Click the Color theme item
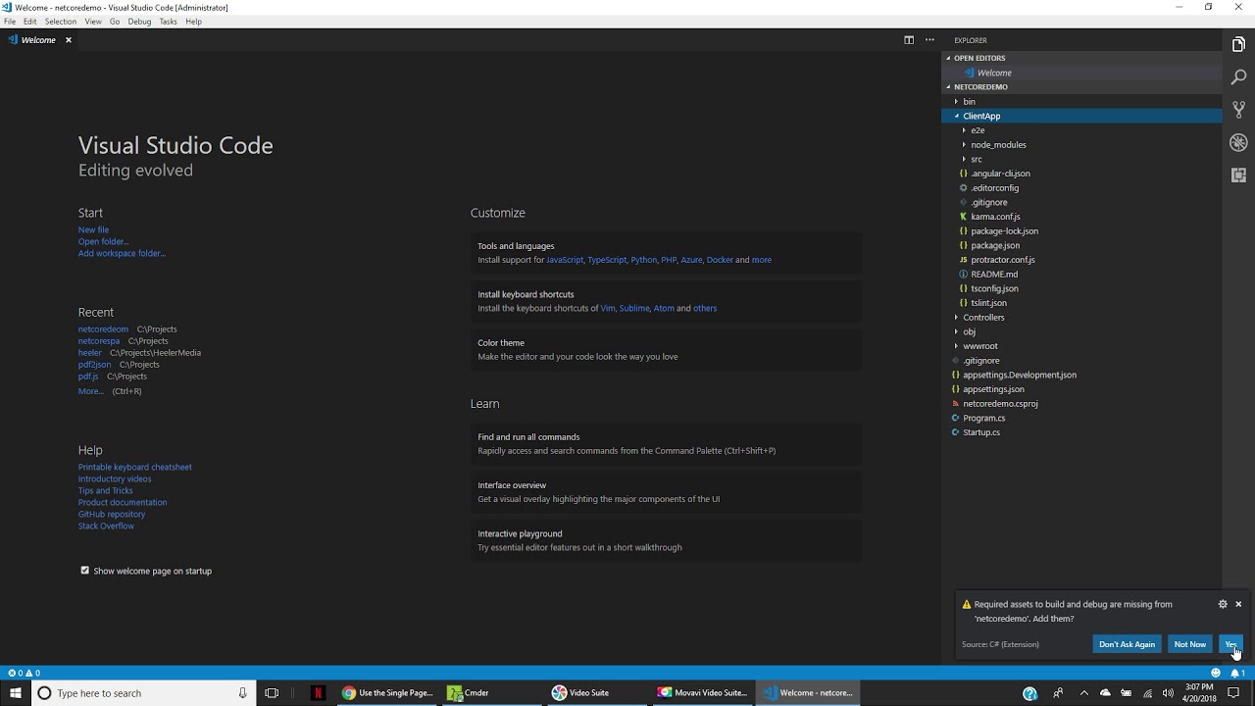Image resolution: width=1255 pixels, height=706 pixels. click(667, 349)
